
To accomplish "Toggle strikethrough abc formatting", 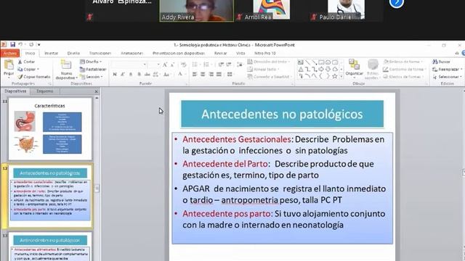I will (x=147, y=74).
